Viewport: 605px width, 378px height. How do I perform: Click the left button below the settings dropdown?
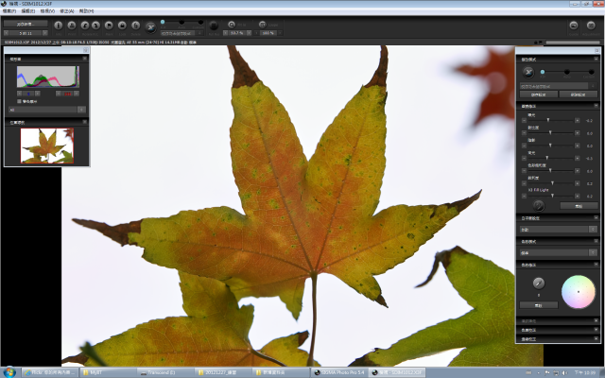pyautogui.click(x=539, y=94)
